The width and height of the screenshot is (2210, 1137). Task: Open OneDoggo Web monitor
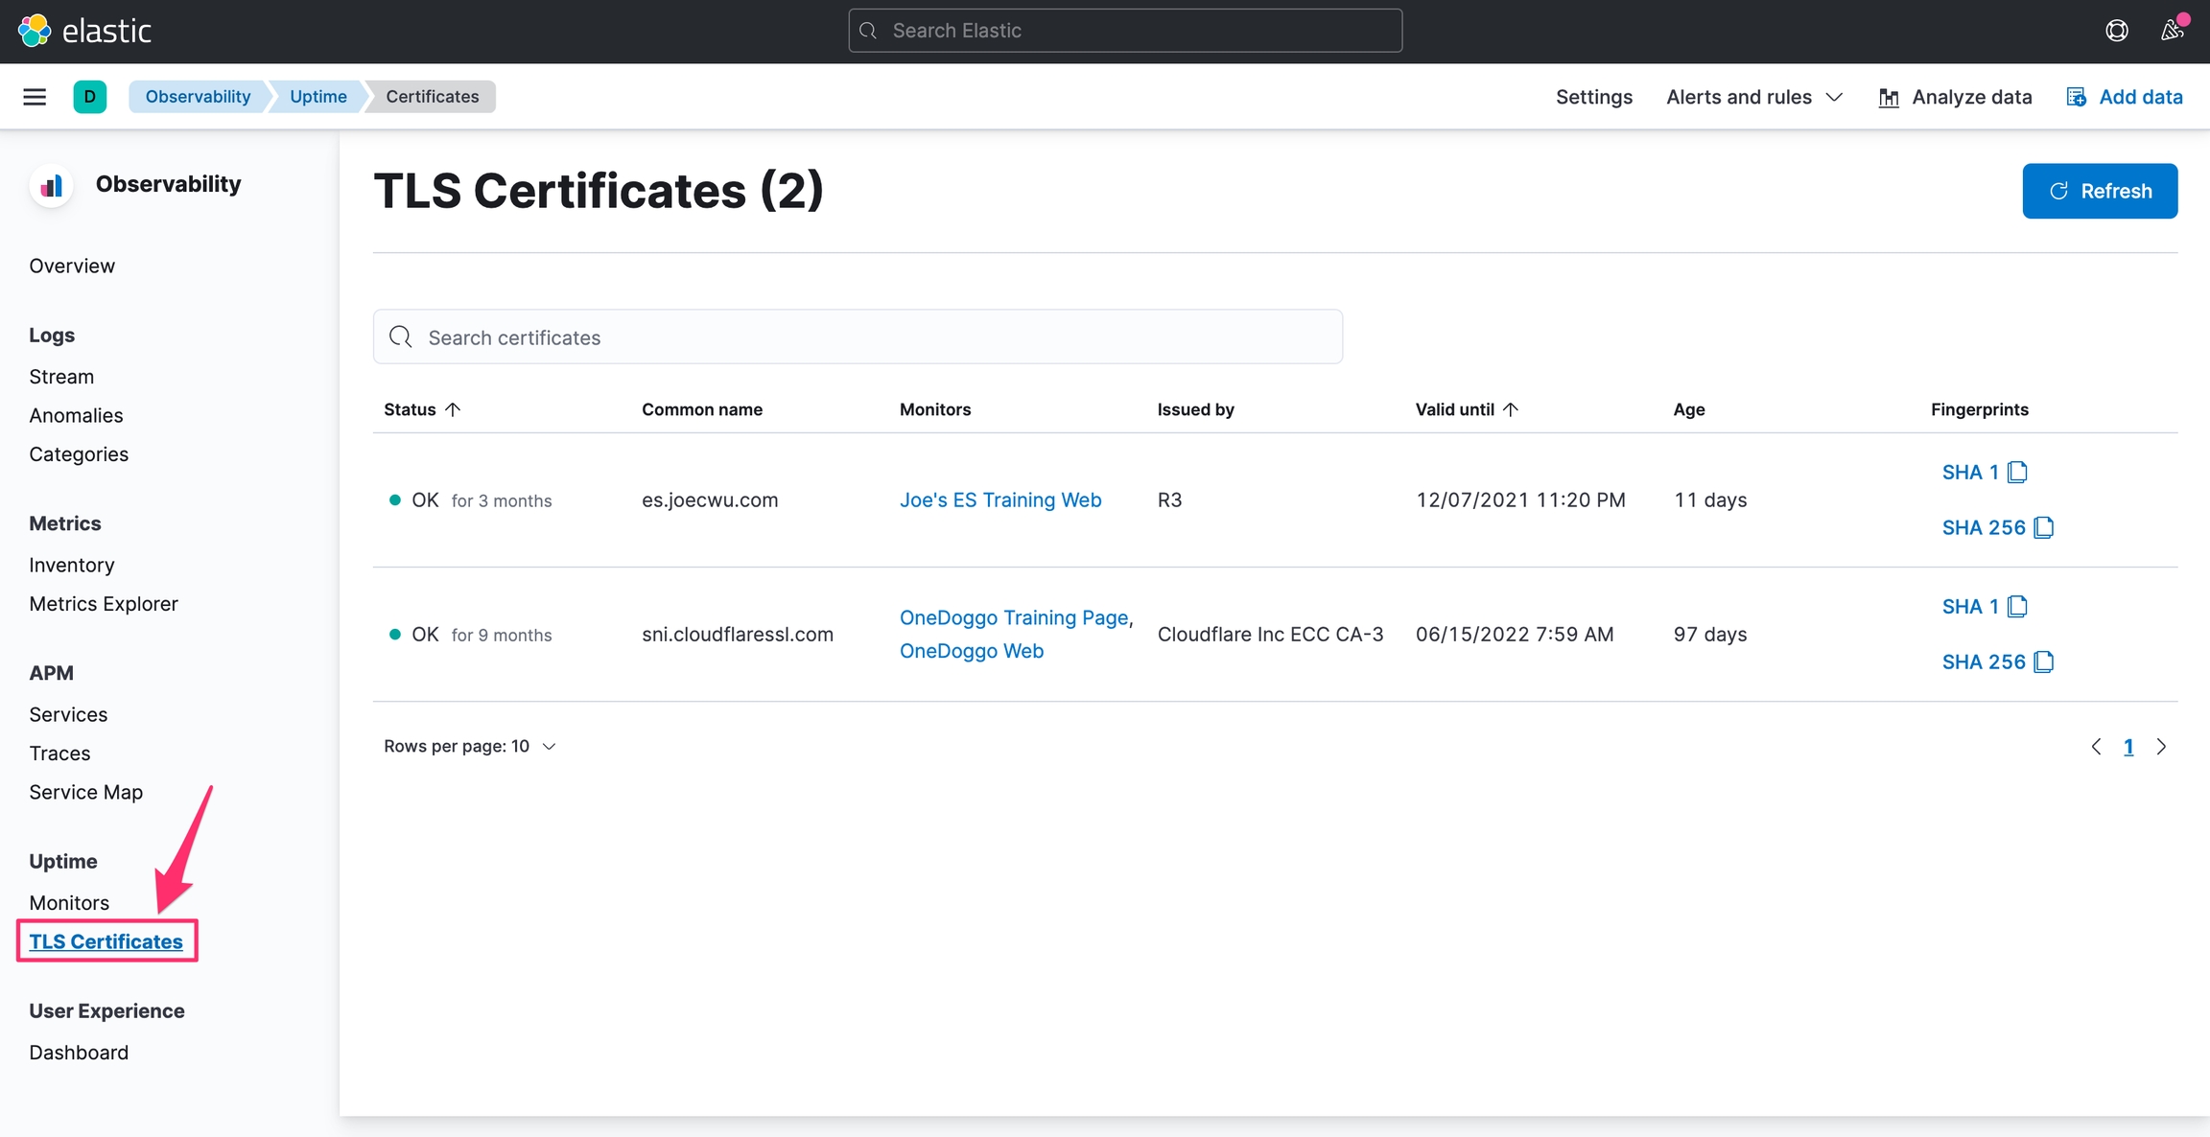(972, 651)
